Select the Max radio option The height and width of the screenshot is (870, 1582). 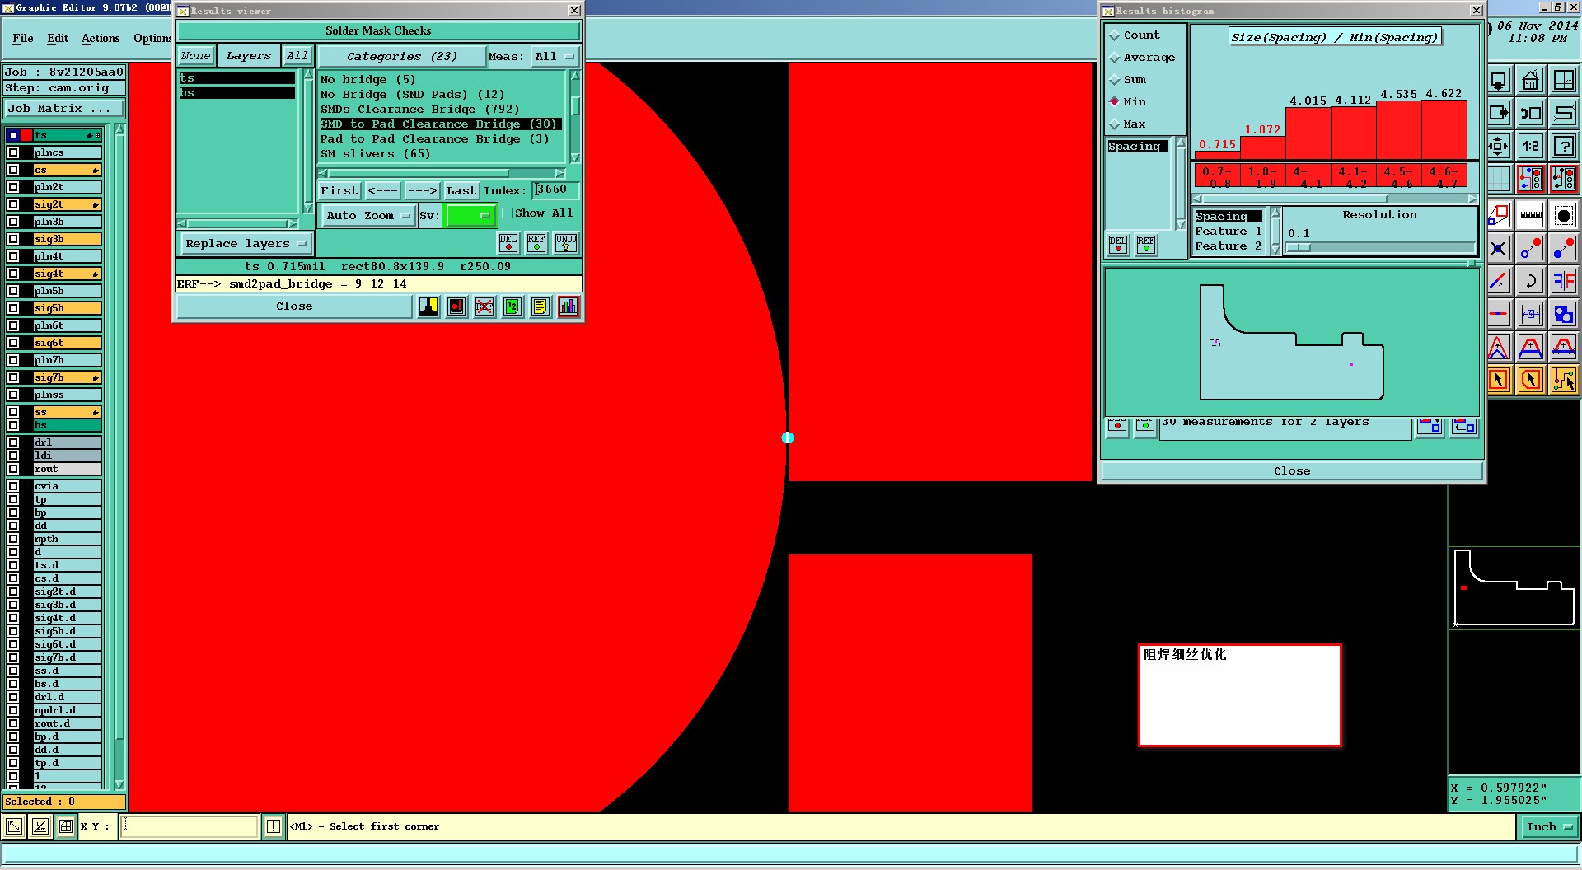click(1127, 124)
